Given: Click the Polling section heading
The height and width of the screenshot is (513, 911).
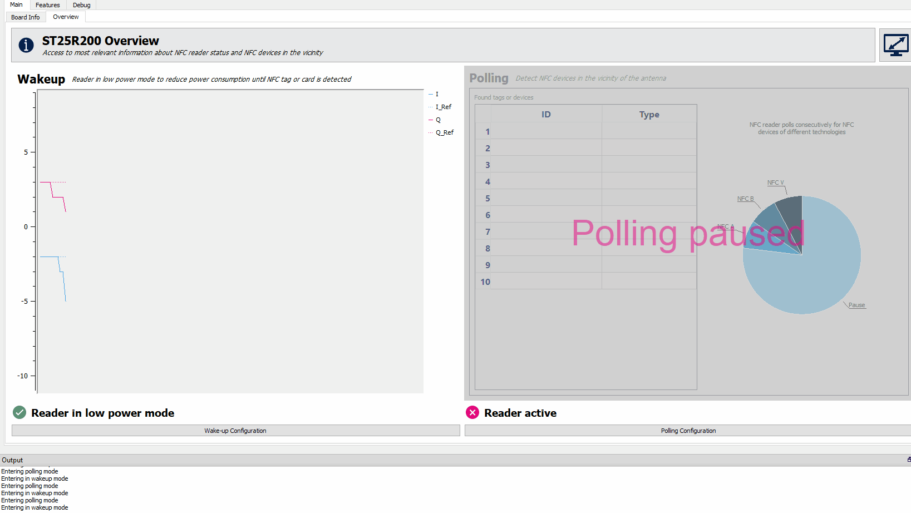Looking at the screenshot, I should (x=489, y=78).
